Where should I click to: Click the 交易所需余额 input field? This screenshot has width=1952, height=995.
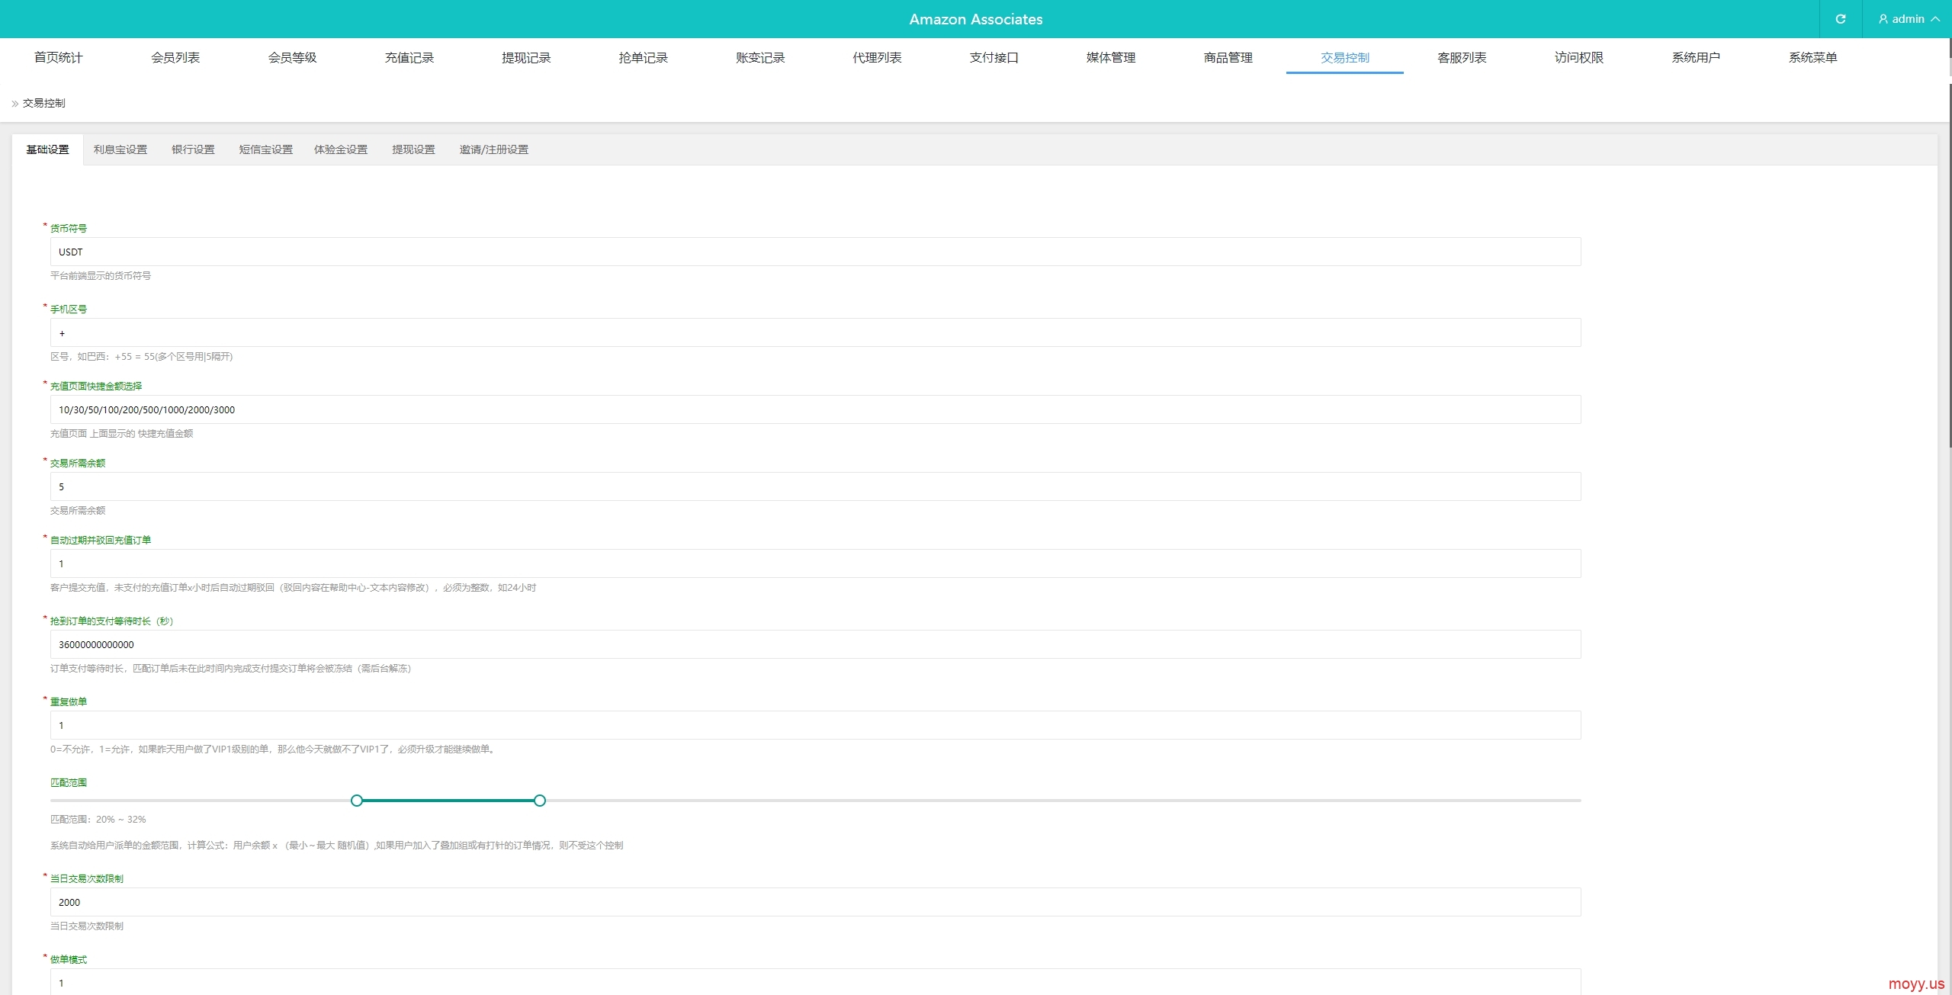(815, 486)
